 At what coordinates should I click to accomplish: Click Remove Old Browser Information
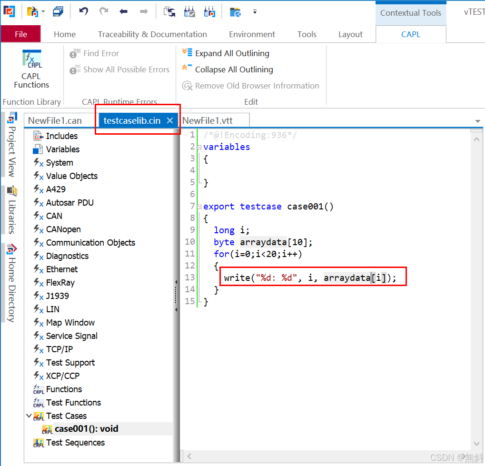[x=250, y=86]
